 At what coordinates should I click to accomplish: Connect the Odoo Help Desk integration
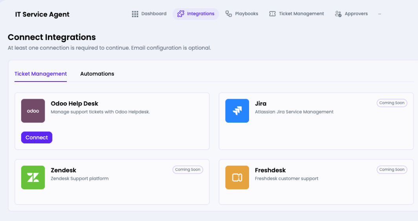coord(37,138)
